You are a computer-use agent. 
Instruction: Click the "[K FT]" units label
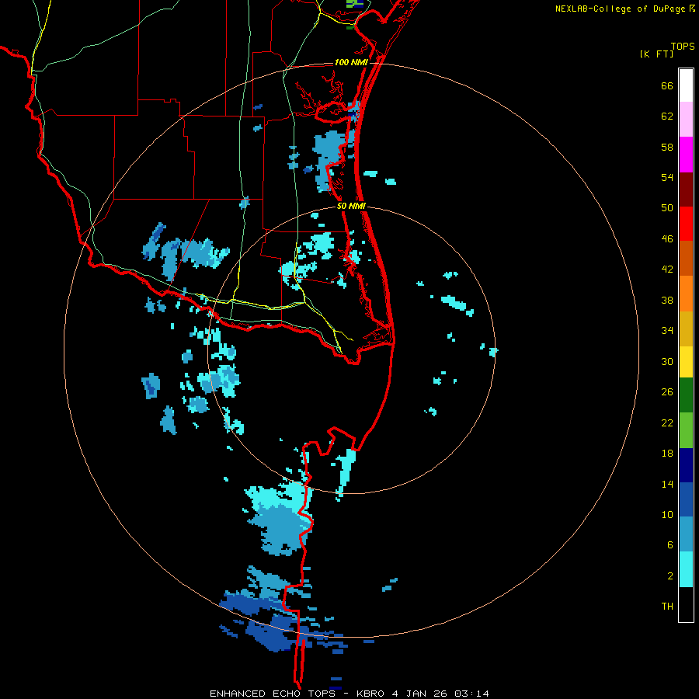click(x=656, y=54)
